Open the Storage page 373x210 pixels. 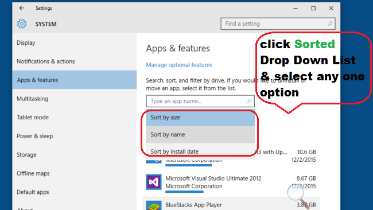[x=75, y=154]
